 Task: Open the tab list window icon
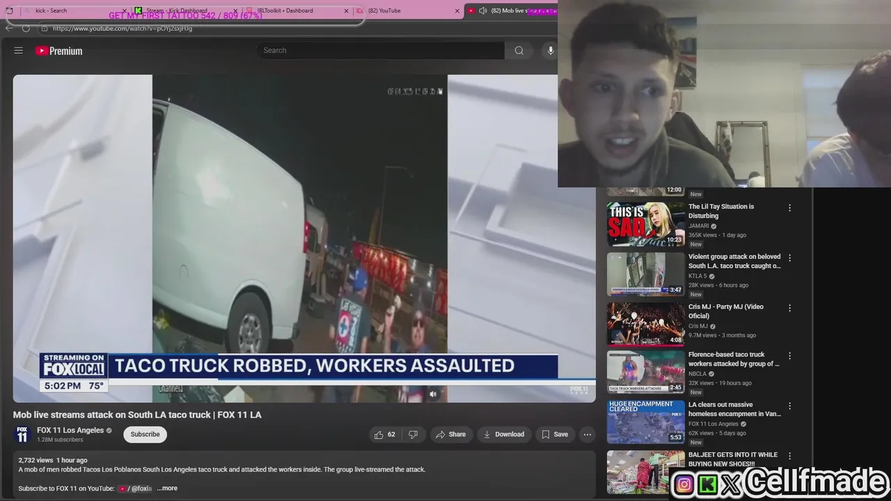click(9, 10)
